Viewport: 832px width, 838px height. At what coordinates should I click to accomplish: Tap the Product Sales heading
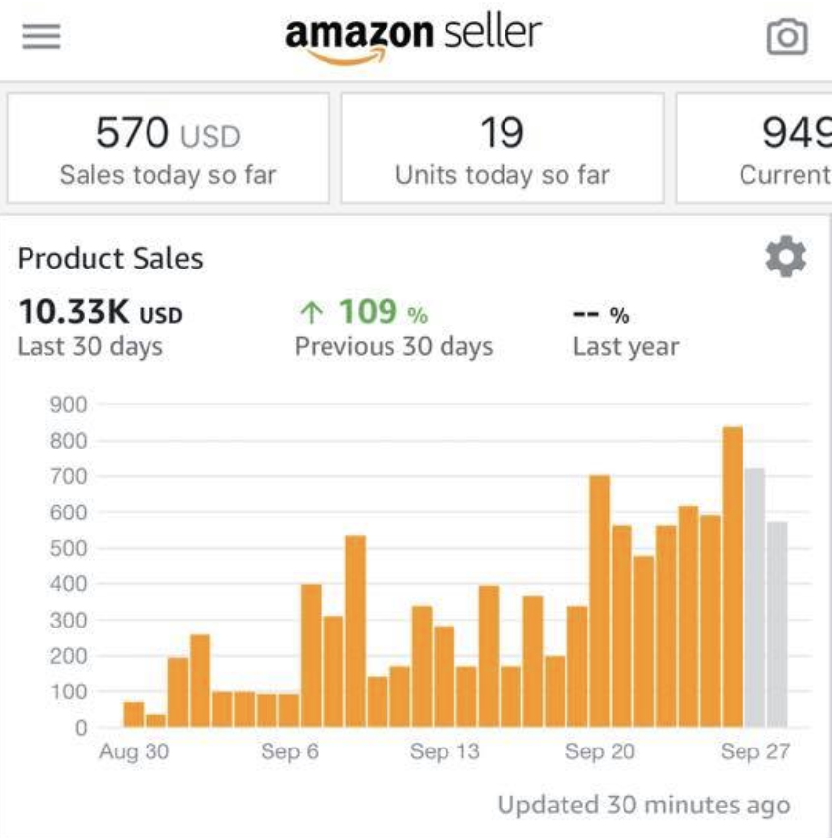(110, 259)
